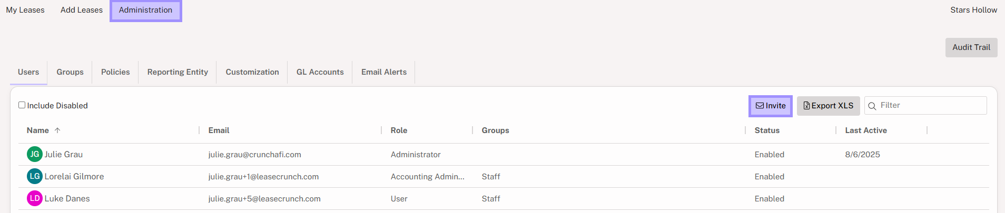Export the user list to XLS

tap(828, 106)
